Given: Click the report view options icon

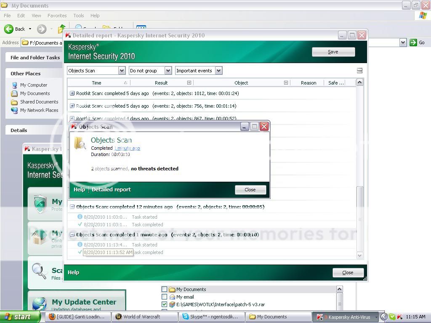Looking at the screenshot, I should 359,71.
